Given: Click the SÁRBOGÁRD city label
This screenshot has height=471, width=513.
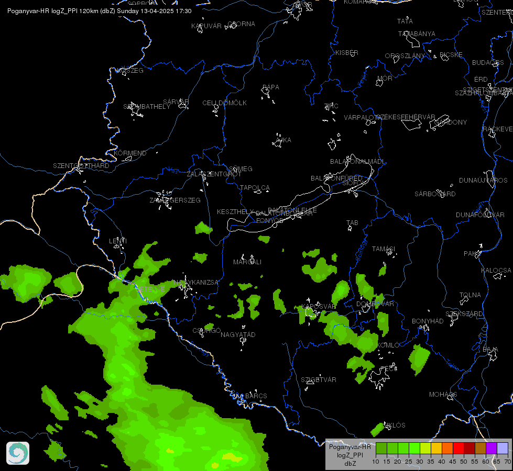Looking at the screenshot, I should pyautogui.click(x=435, y=194).
